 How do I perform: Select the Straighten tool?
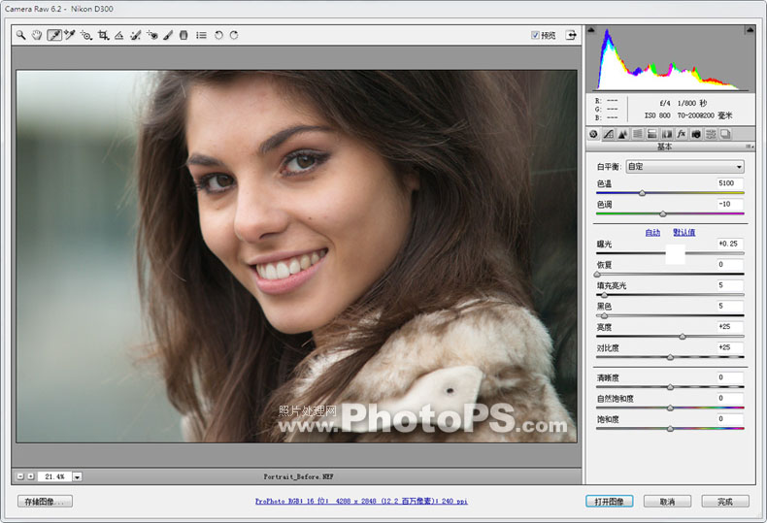118,35
